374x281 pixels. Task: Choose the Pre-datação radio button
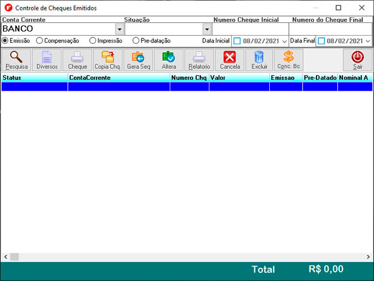pyautogui.click(x=136, y=41)
